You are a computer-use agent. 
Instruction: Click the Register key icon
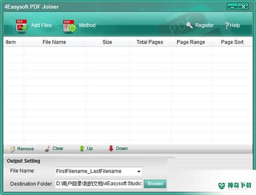[x=189, y=25]
